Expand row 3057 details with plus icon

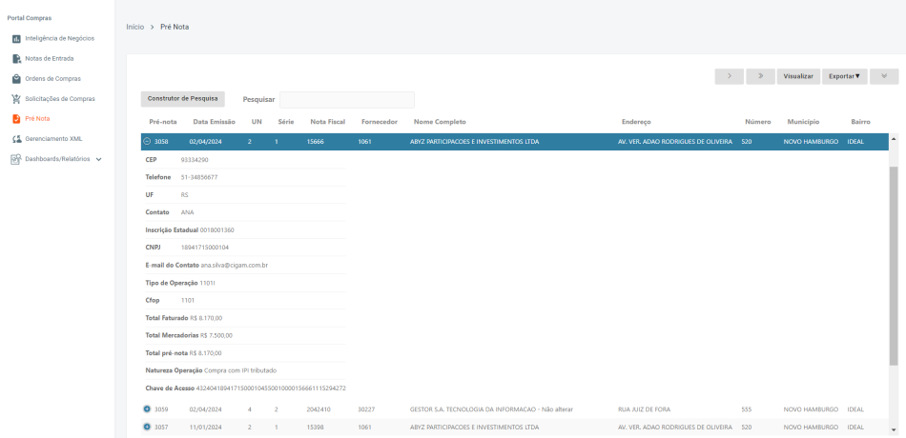coord(147,427)
